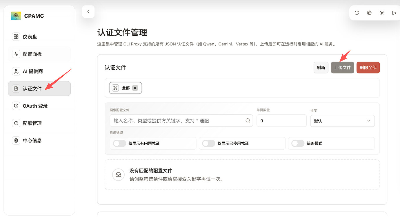Click the 上传文件 button
400x217 pixels.
pyautogui.click(x=343, y=67)
